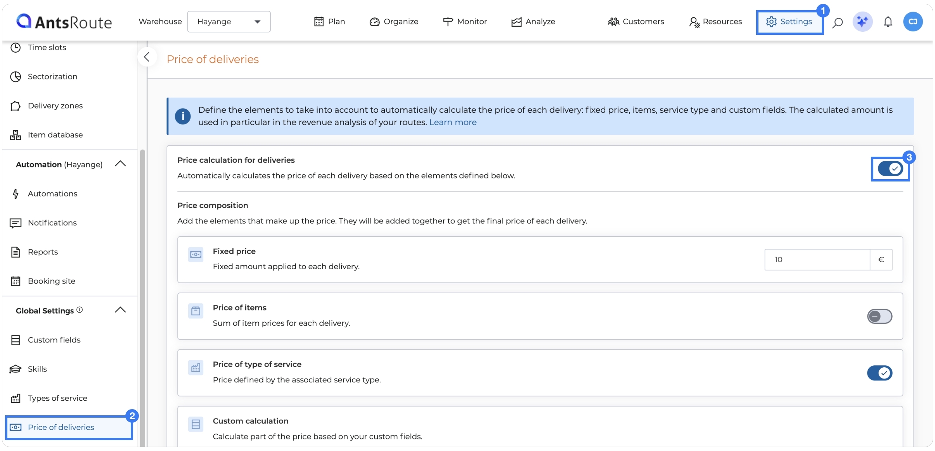This screenshot has width=935, height=451.
Task: Open the Organize menu
Action: pos(394,22)
